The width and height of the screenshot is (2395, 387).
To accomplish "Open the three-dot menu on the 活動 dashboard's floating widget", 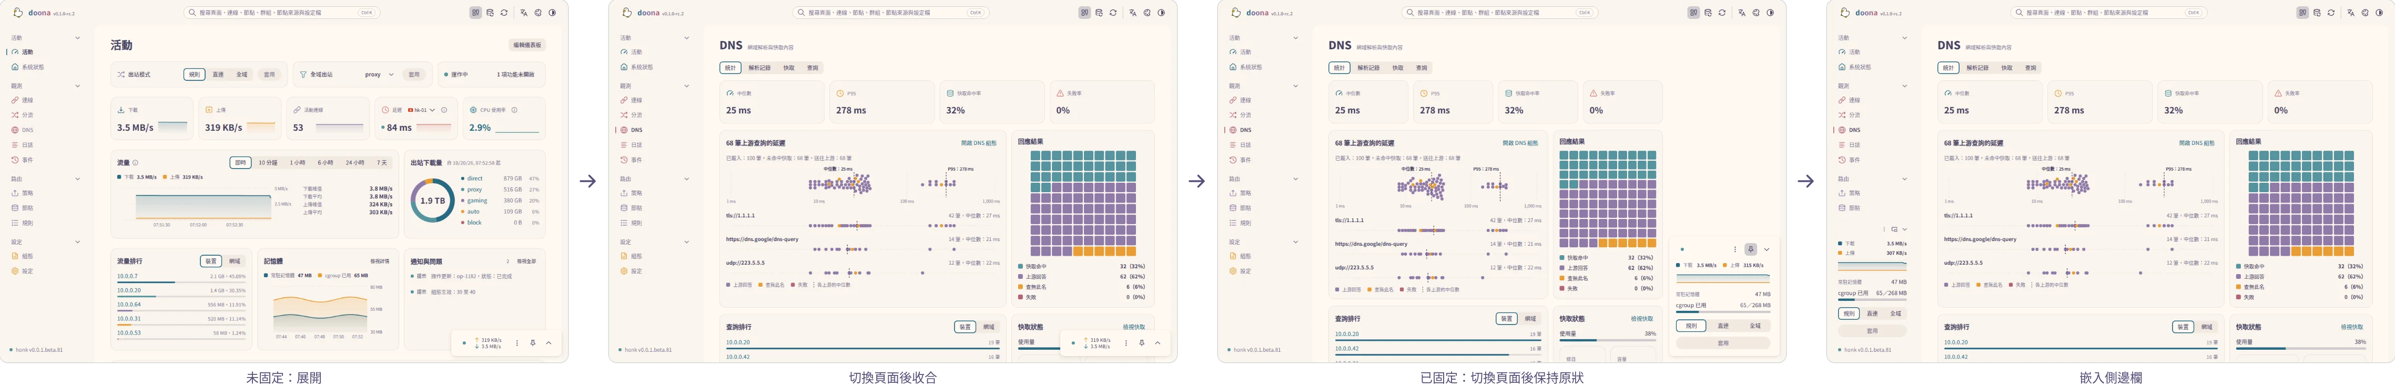I will [x=517, y=342].
